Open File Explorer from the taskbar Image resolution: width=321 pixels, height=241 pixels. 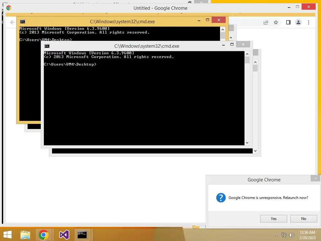tap(25, 235)
